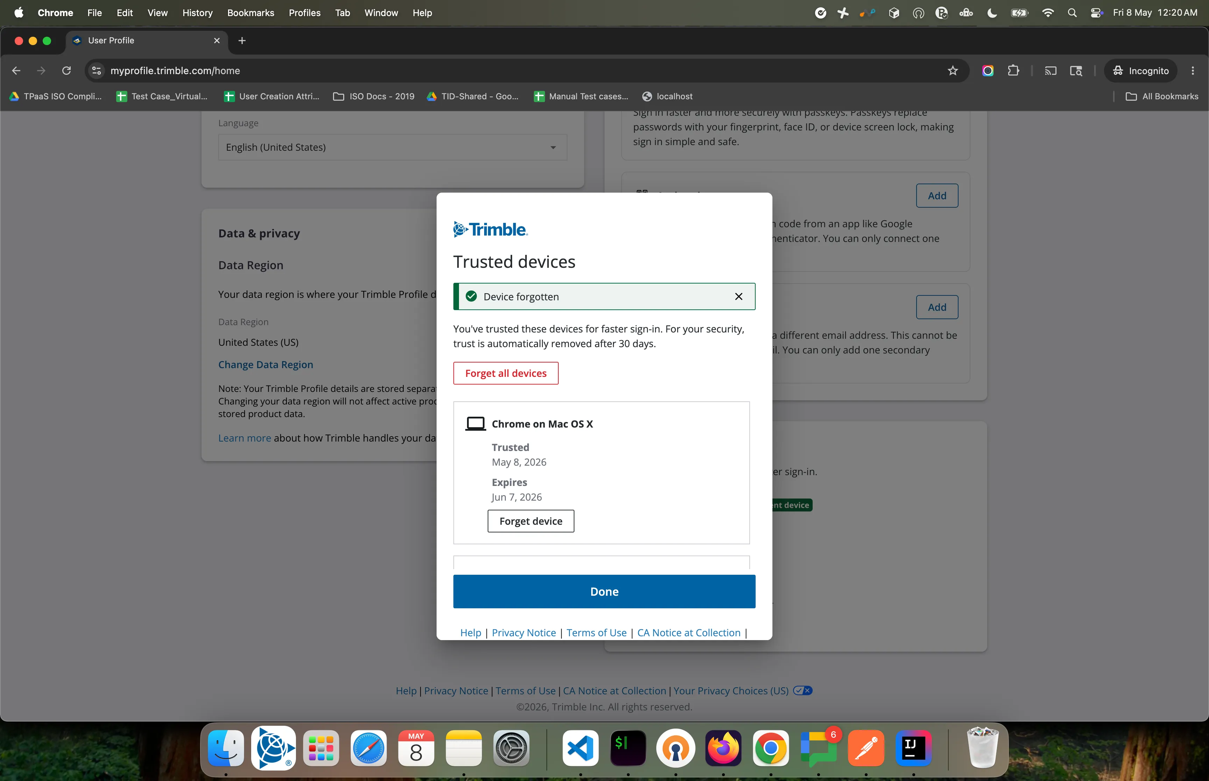The height and width of the screenshot is (781, 1209).
Task: Open the History menu
Action: pyautogui.click(x=197, y=13)
